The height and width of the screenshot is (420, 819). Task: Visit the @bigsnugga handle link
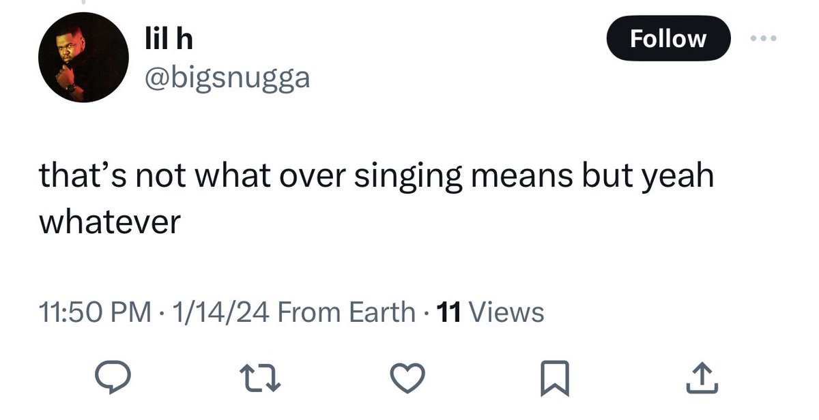(x=227, y=78)
